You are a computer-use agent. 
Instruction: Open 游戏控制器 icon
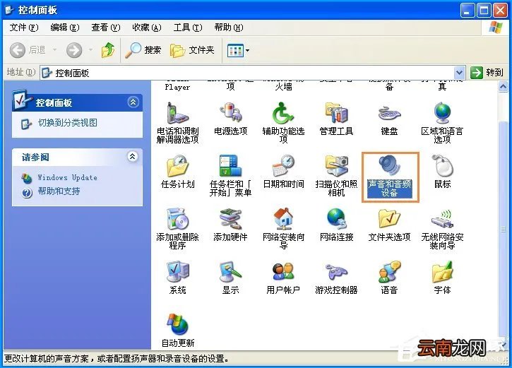point(336,278)
